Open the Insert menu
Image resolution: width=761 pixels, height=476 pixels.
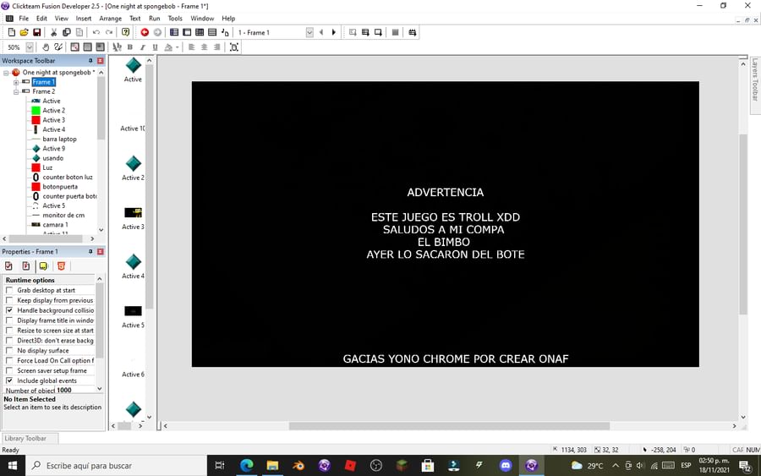84,19
